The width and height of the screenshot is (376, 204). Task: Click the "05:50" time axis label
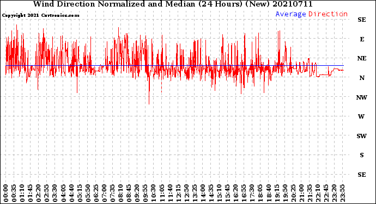coord(88,193)
